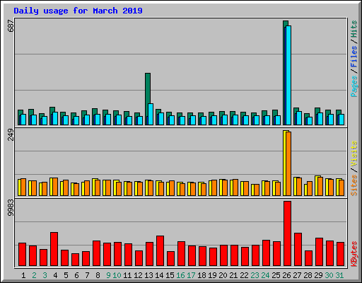362x283 pixels.
Task: Click the "Daily usage for March 2019" title
Action: (x=78, y=11)
